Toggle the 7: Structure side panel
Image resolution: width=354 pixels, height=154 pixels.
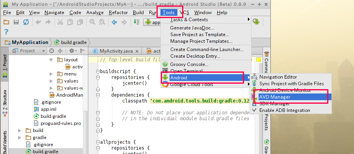pyautogui.click(x=5, y=103)
